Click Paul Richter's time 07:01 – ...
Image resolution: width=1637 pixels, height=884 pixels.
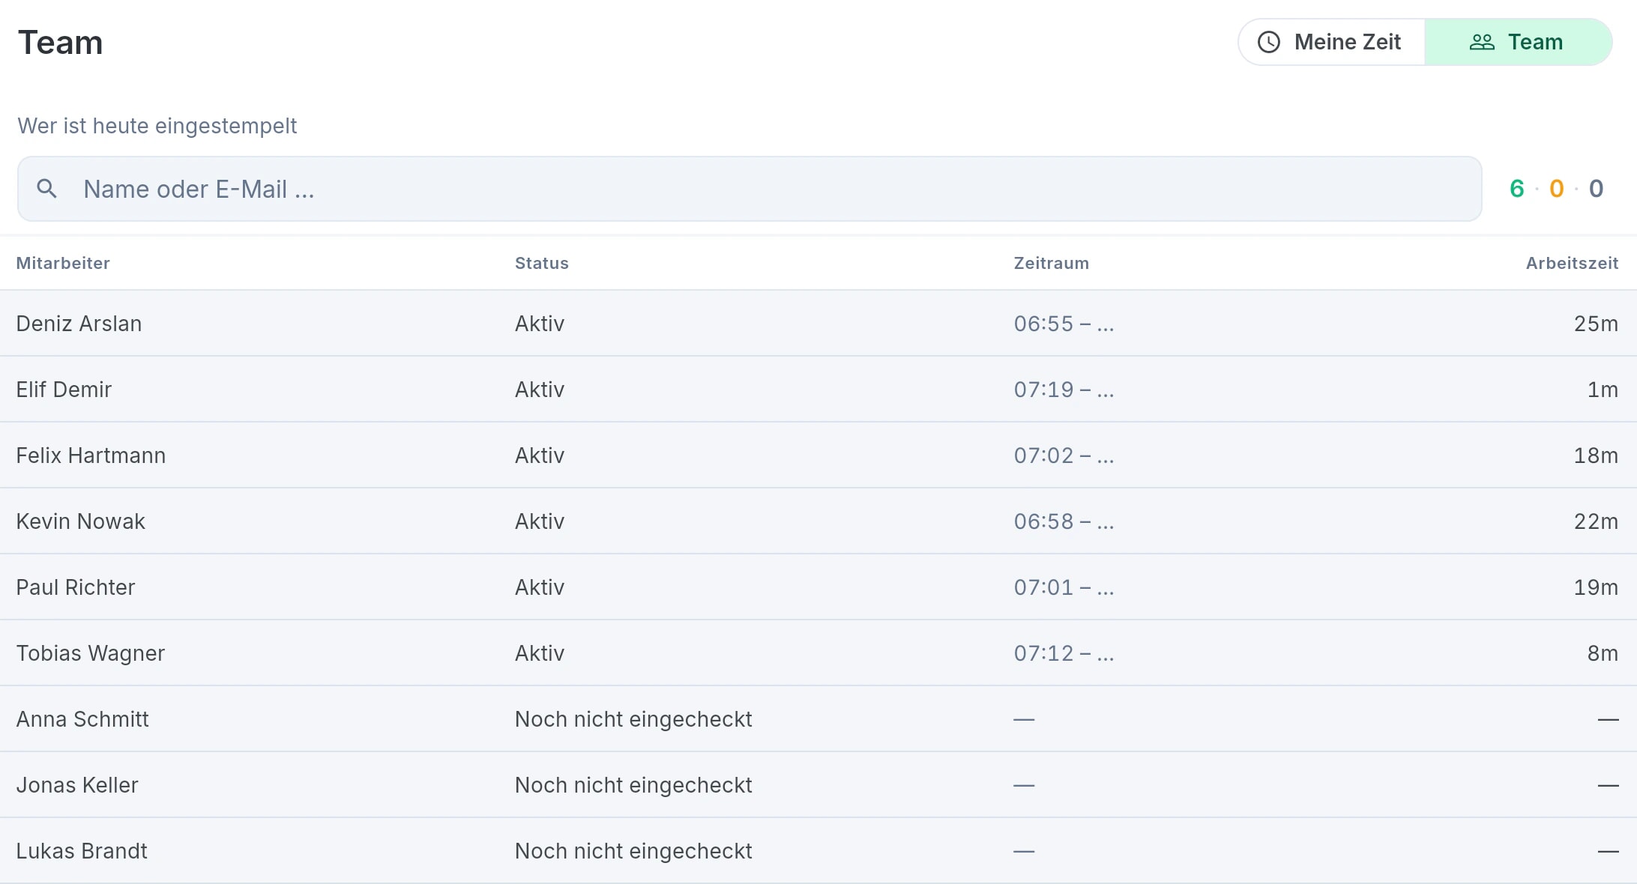(1064, 587)
